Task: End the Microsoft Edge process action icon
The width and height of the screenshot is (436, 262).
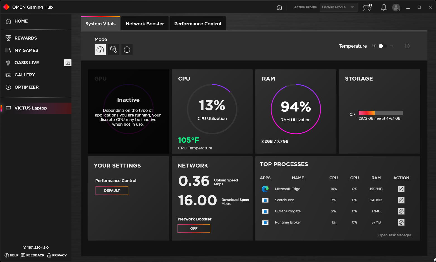Action: point(401,189)
